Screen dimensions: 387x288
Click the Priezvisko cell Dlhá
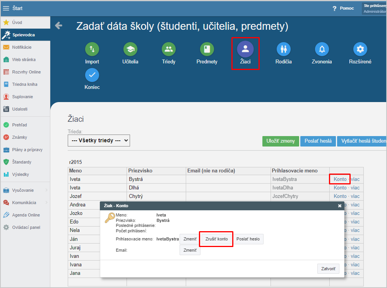[x=156, y=187]
